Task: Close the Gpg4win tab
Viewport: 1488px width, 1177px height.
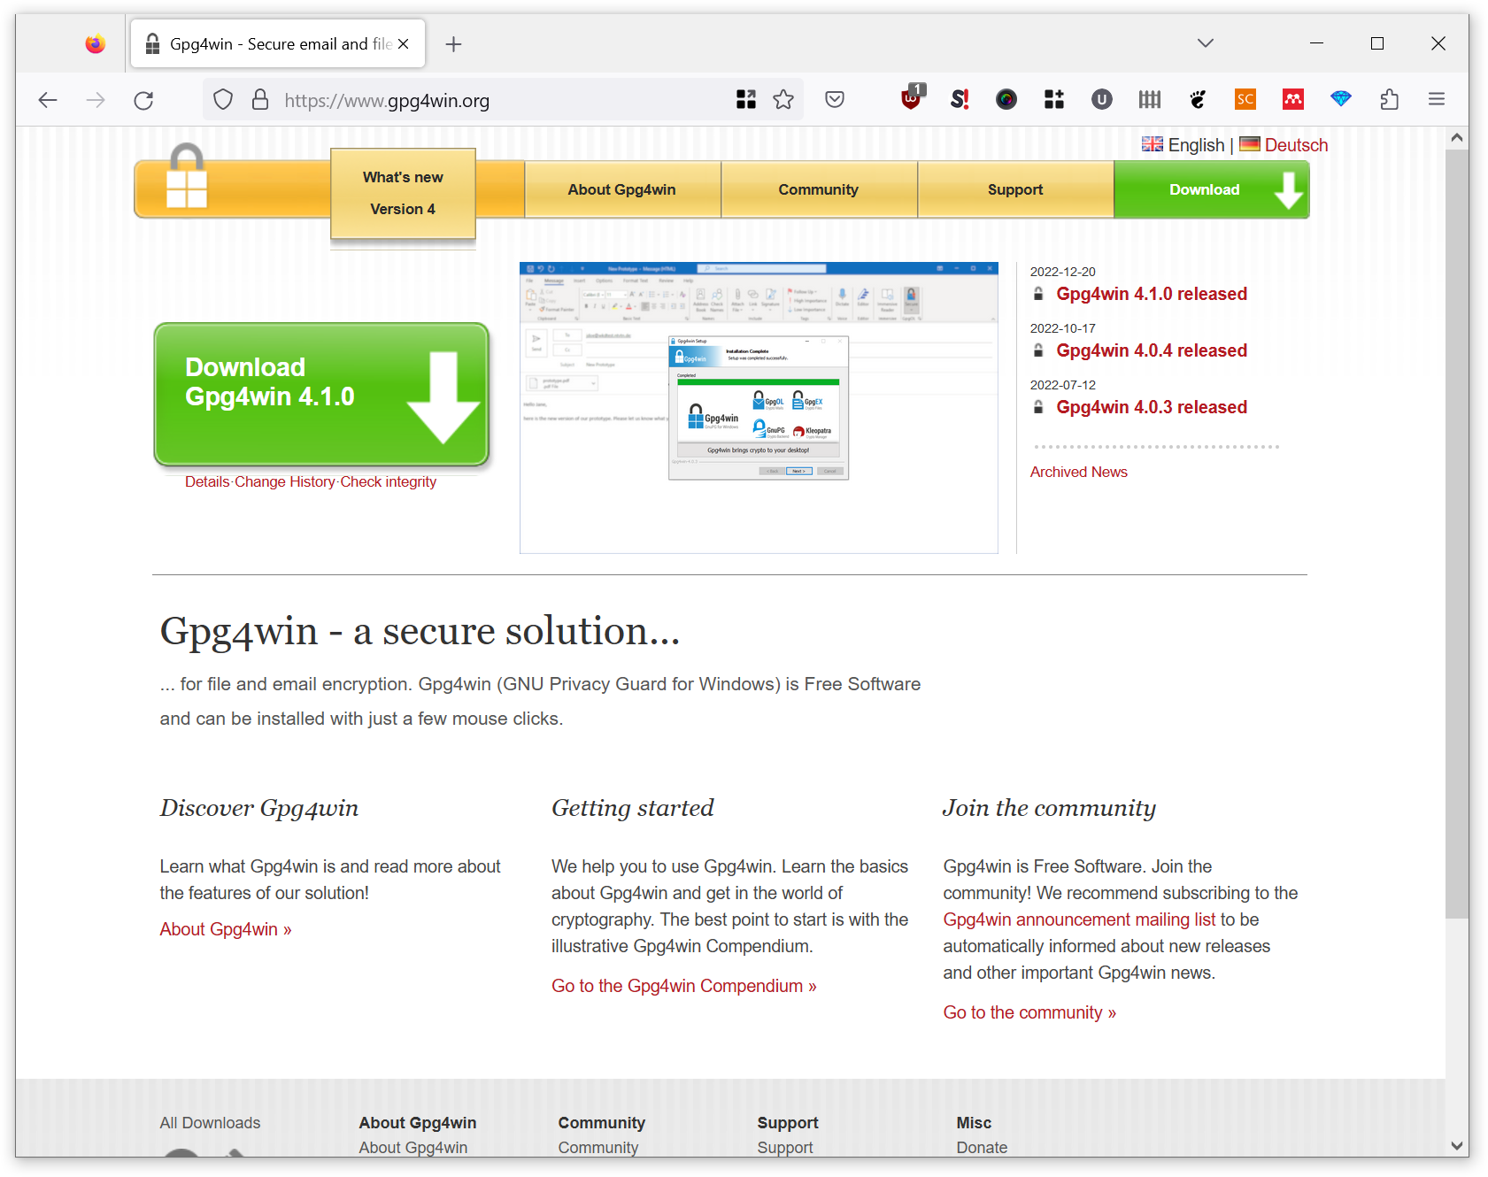Action: coord(404,43)
